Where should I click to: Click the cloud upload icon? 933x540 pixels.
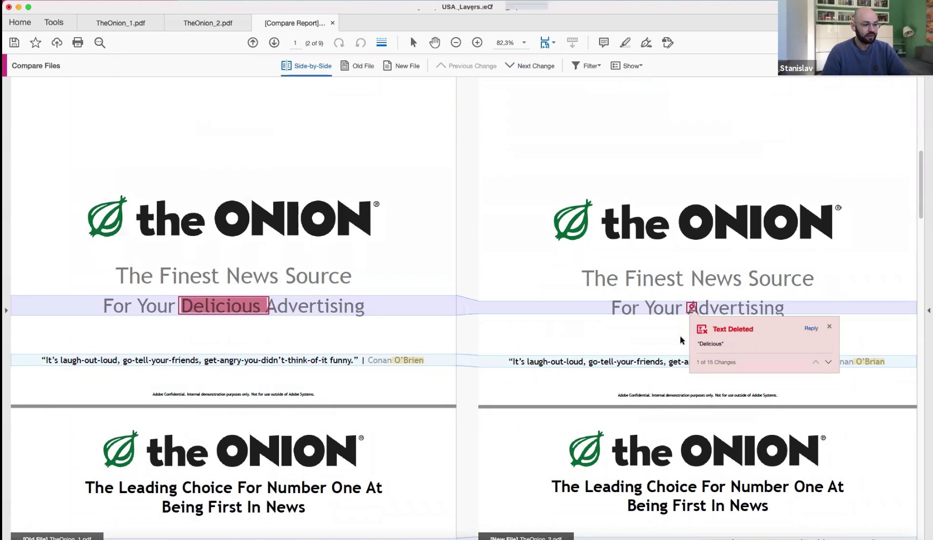[x=57, y=43]
